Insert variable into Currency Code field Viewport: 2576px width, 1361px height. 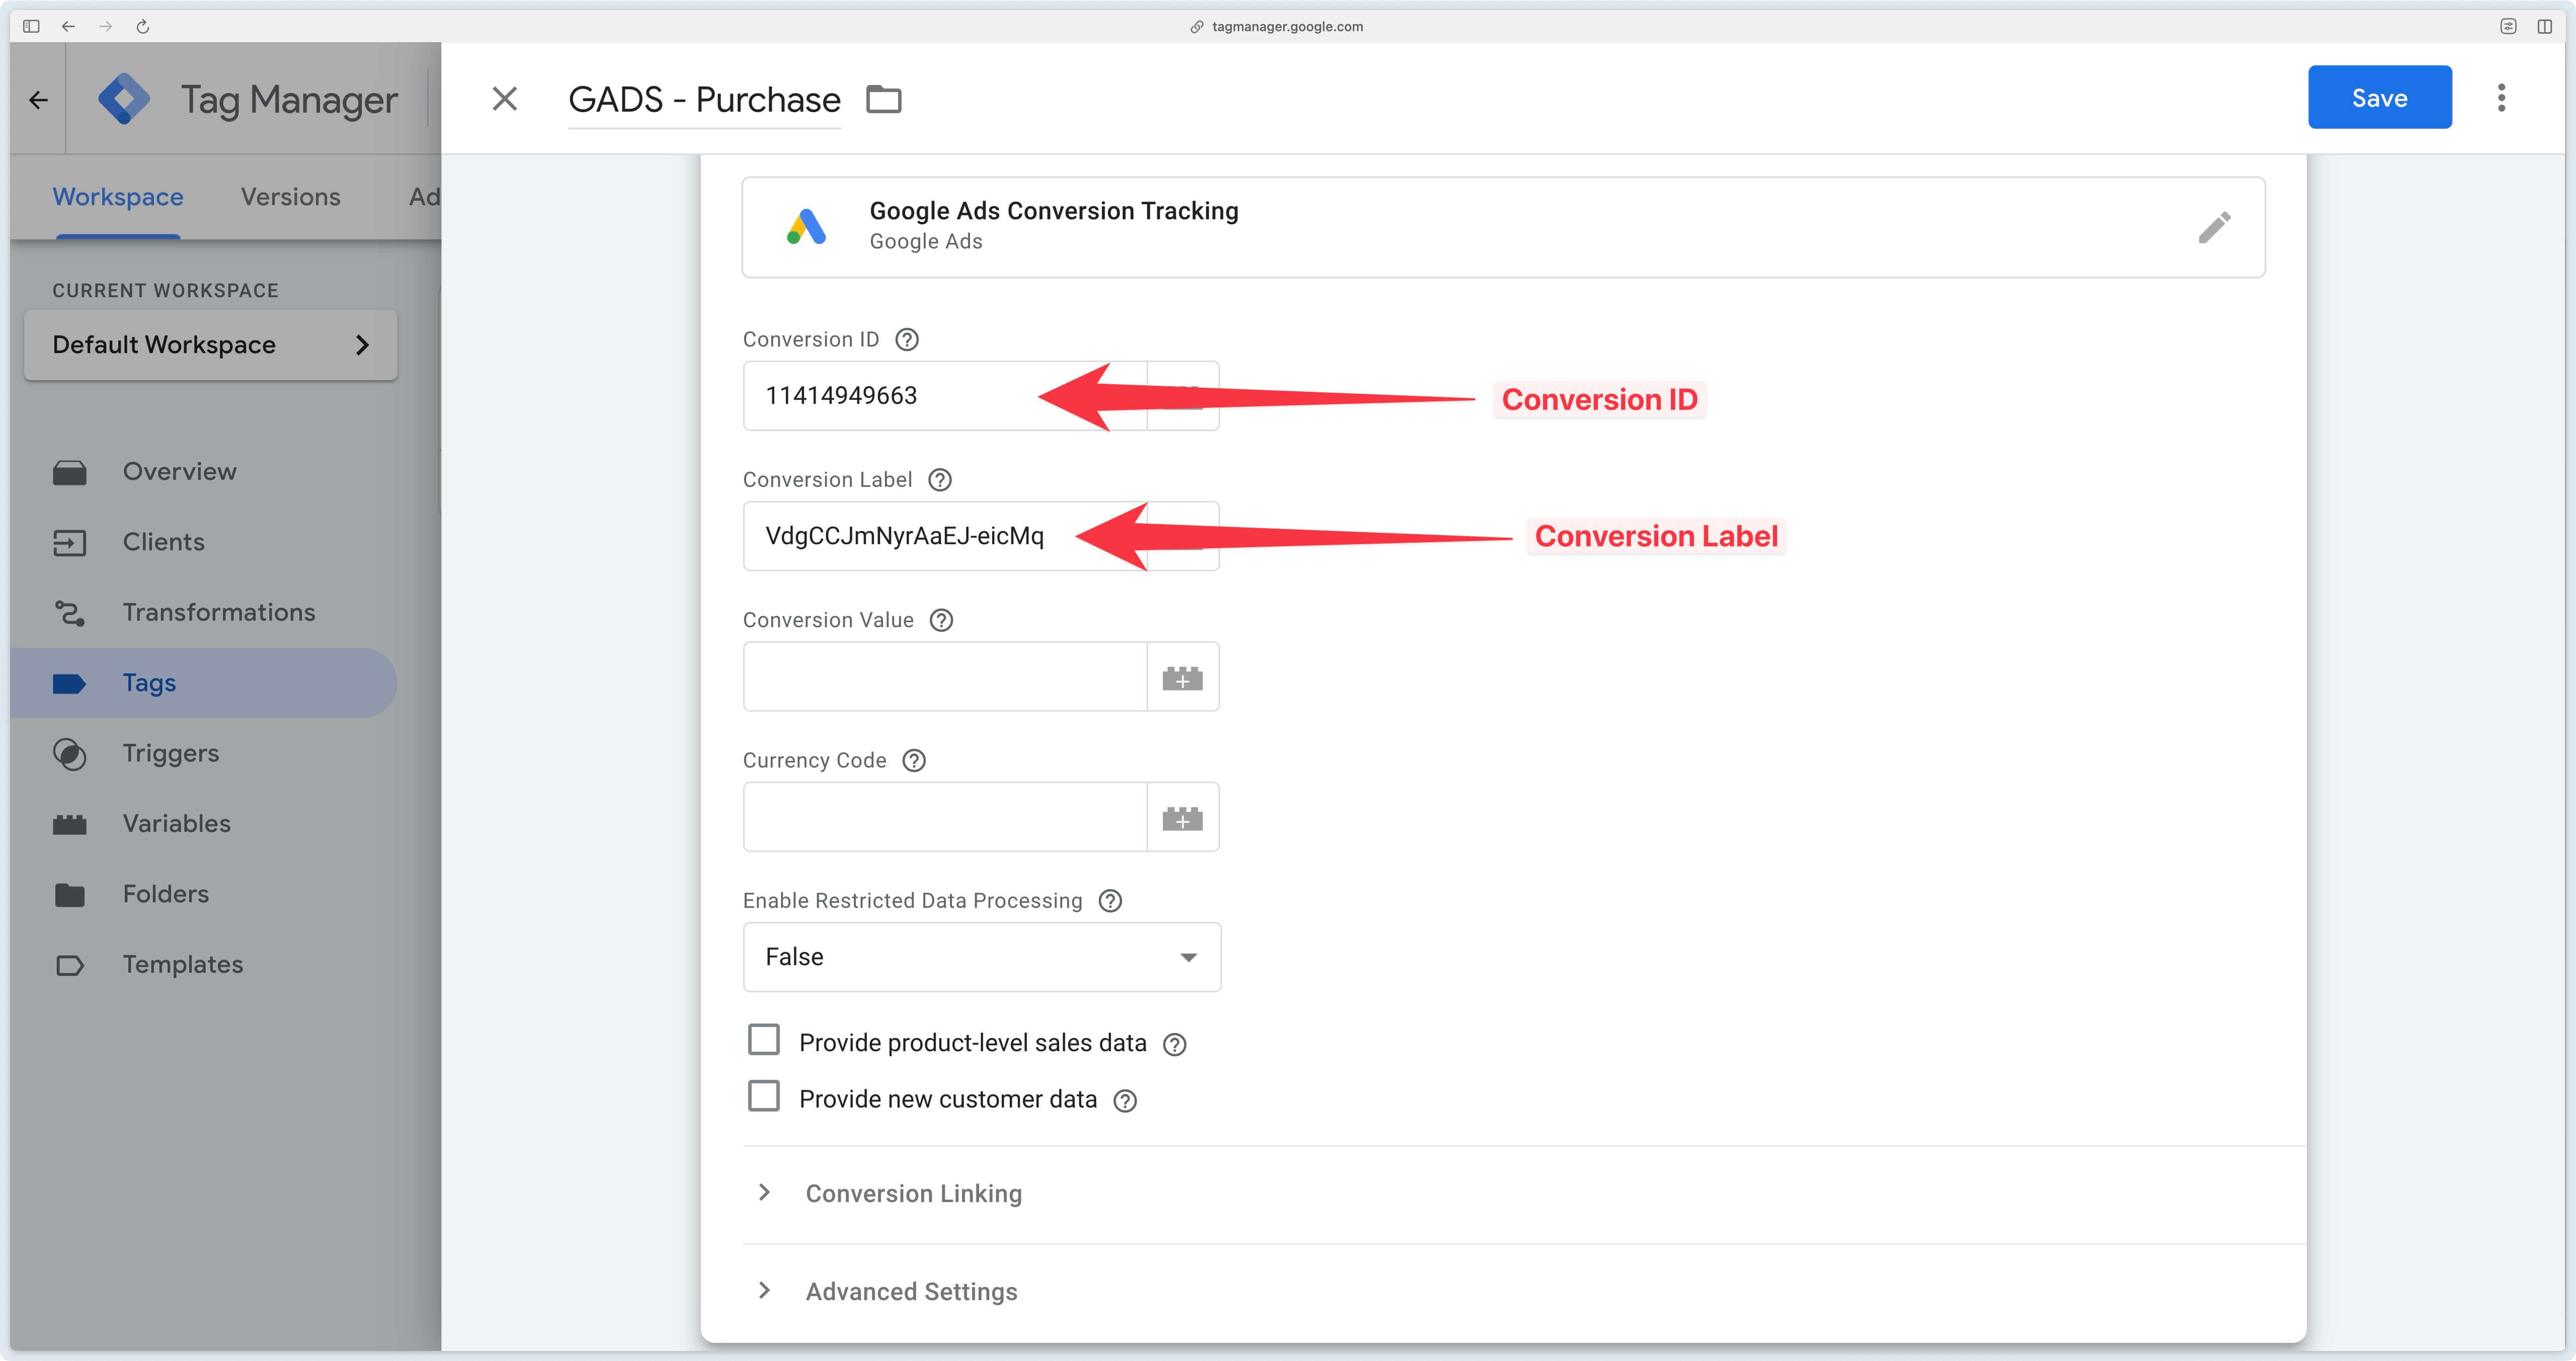pyautogui.click(x=1182, y=817)
